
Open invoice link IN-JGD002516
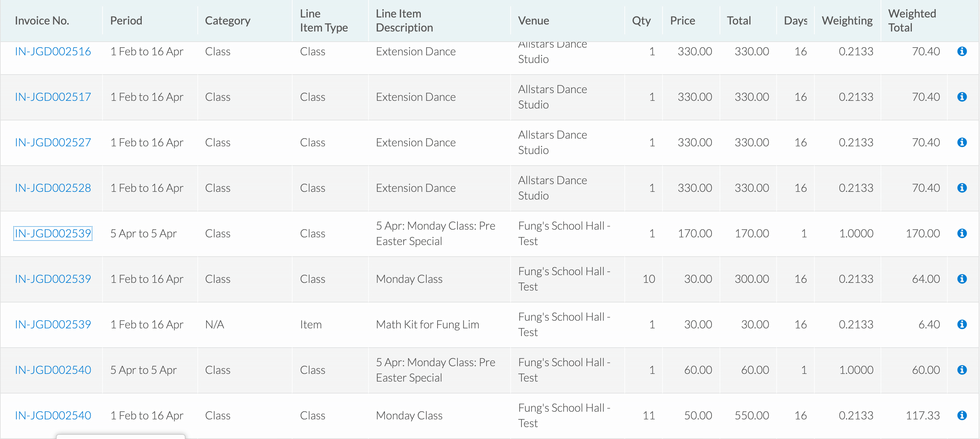(53, 51)
